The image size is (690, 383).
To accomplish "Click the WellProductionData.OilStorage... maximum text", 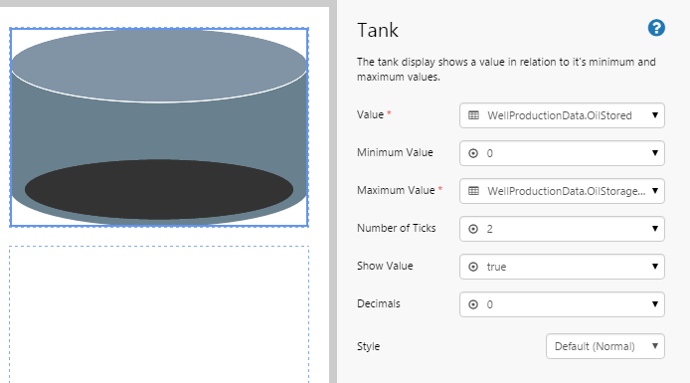I will pos(567,191).
